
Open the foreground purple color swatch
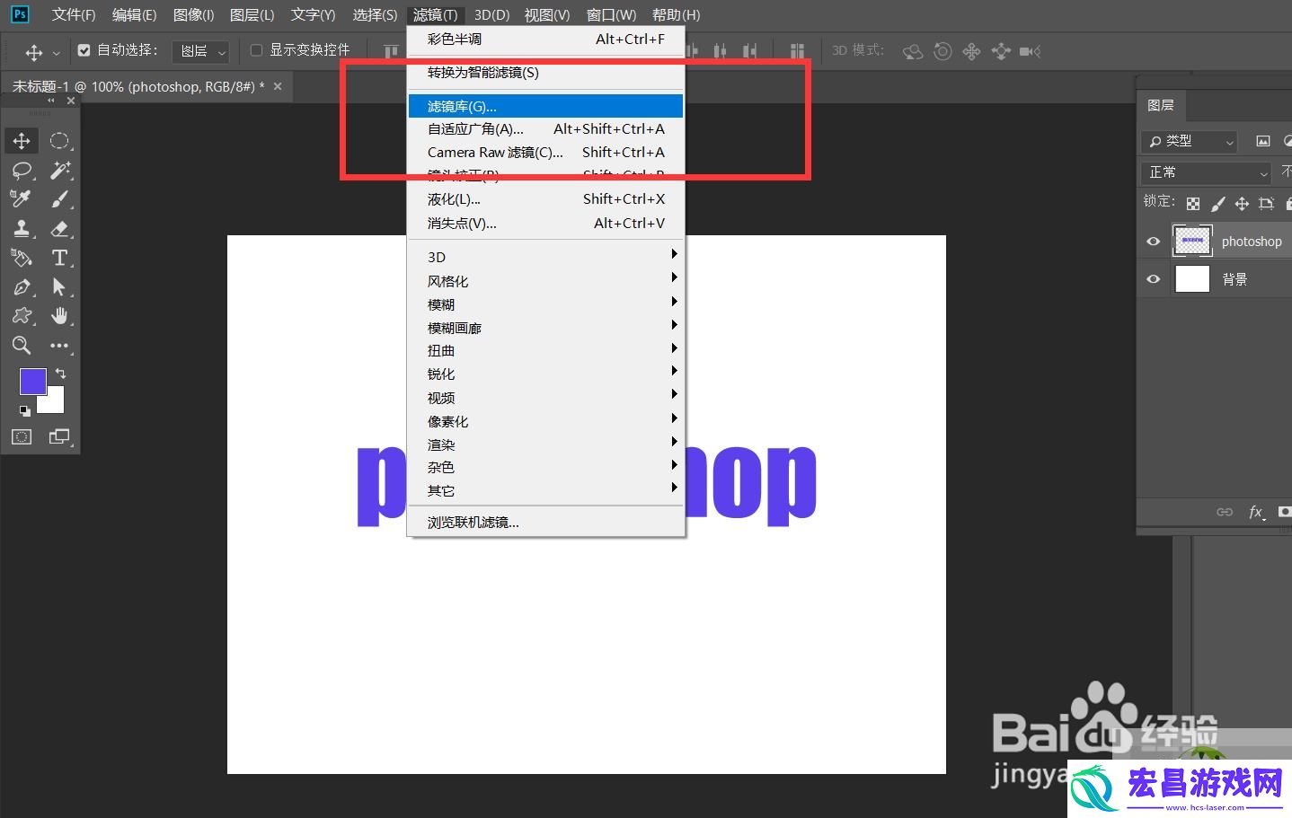click(x=32, y=381)
